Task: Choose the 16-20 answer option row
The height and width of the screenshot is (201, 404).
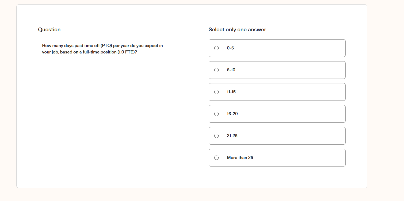Action: click(277, 114)
